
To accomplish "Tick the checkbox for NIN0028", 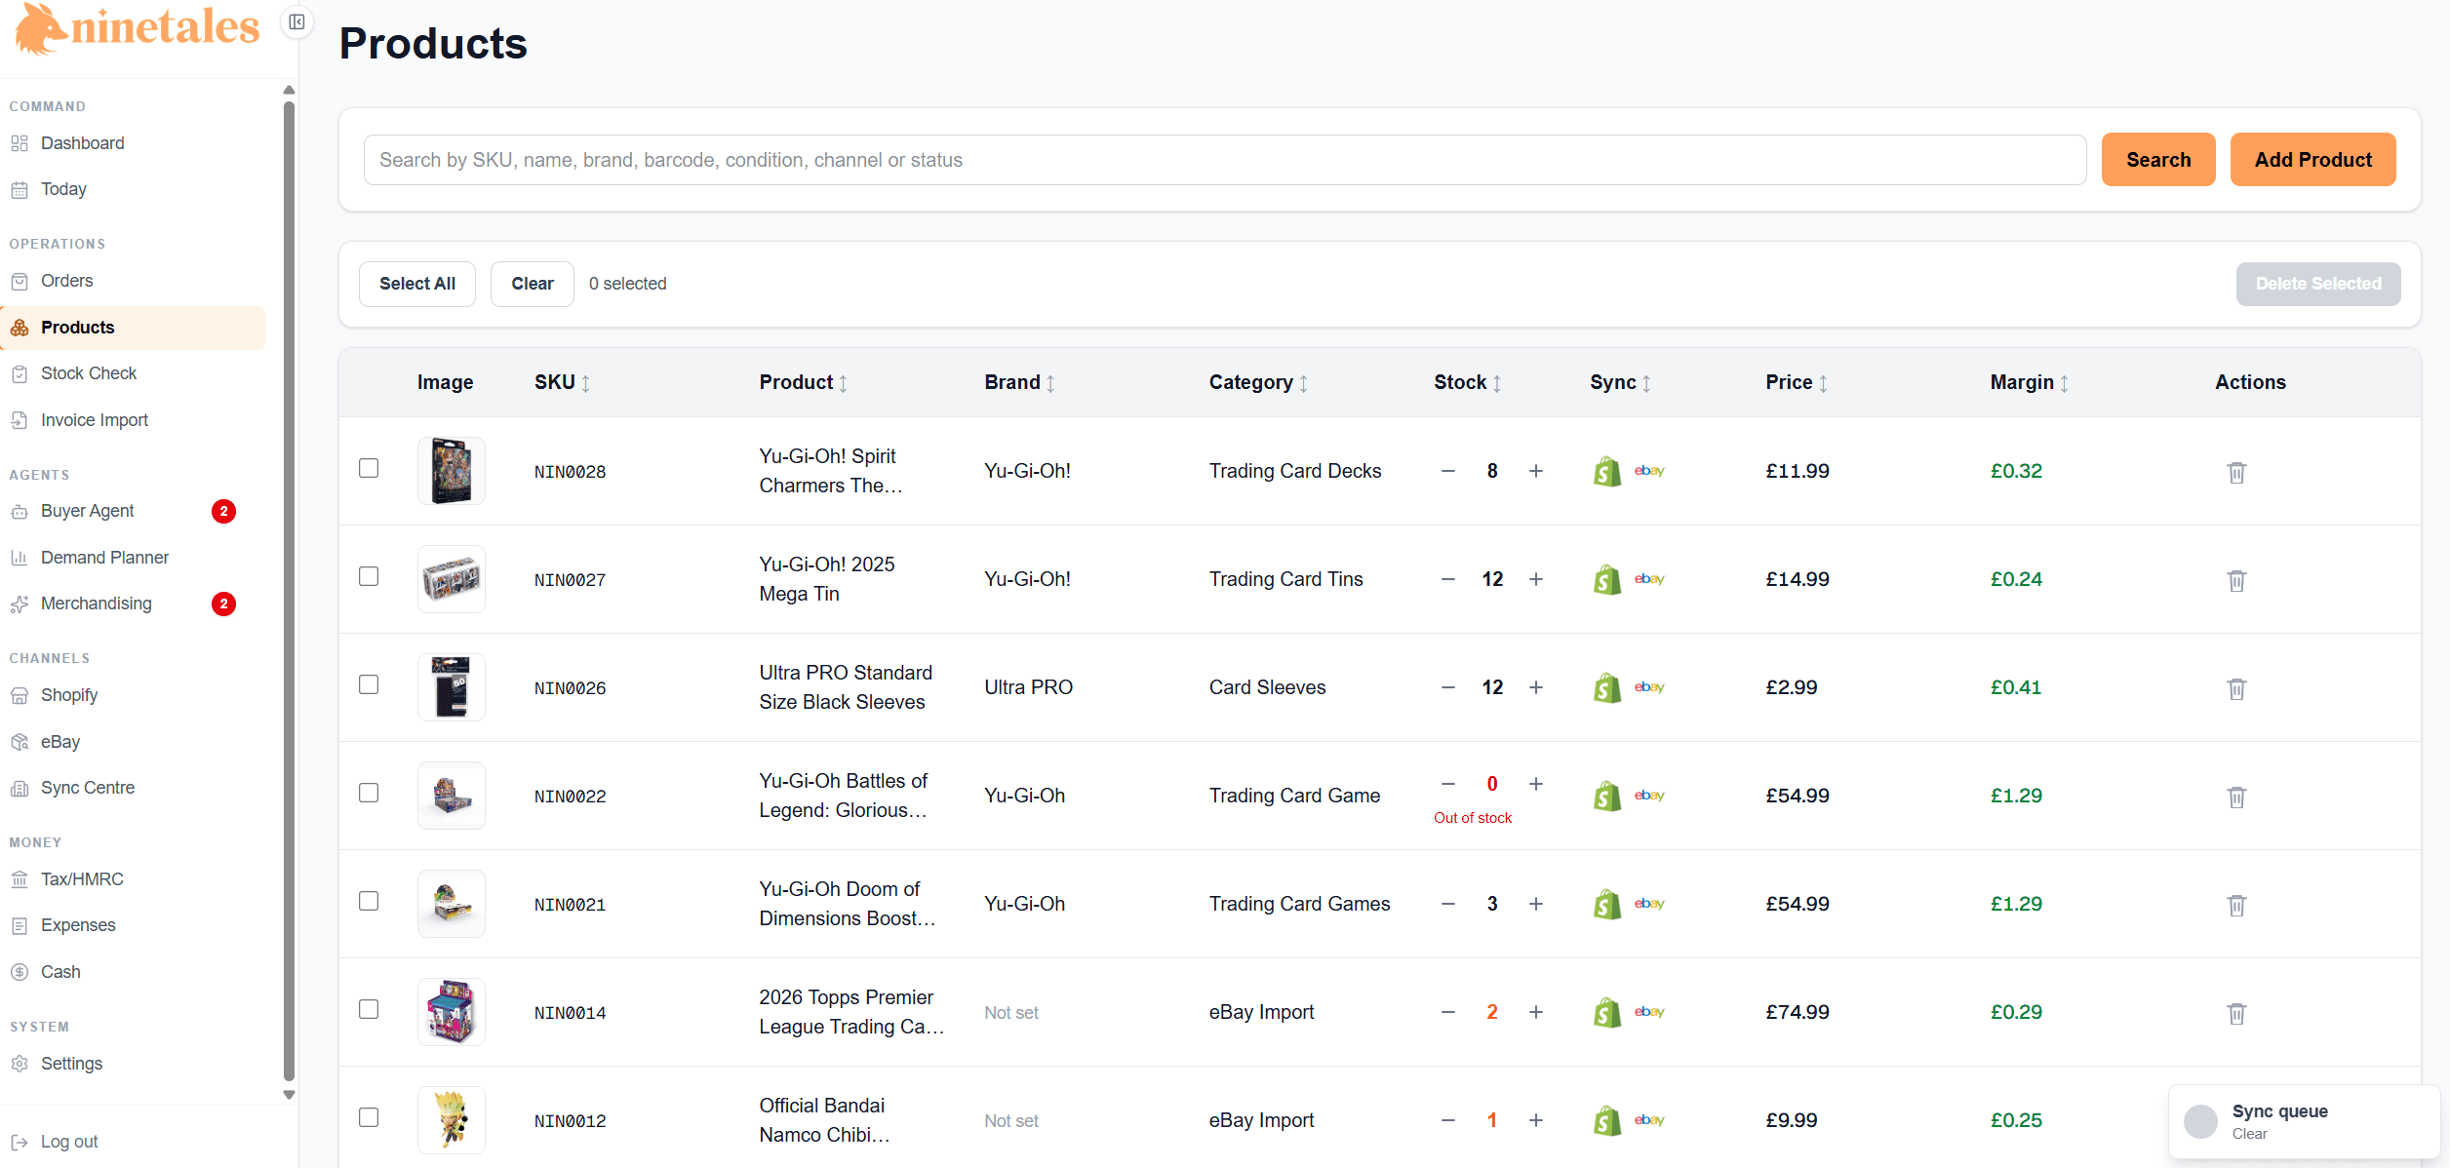I will click(369, 468).
